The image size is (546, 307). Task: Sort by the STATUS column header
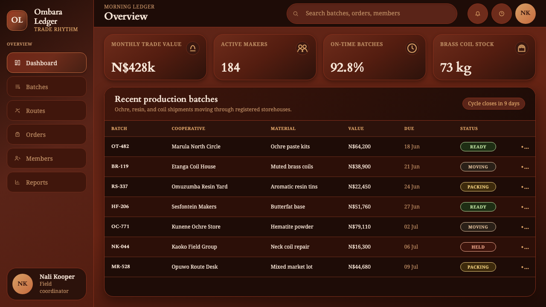point(469,128)
